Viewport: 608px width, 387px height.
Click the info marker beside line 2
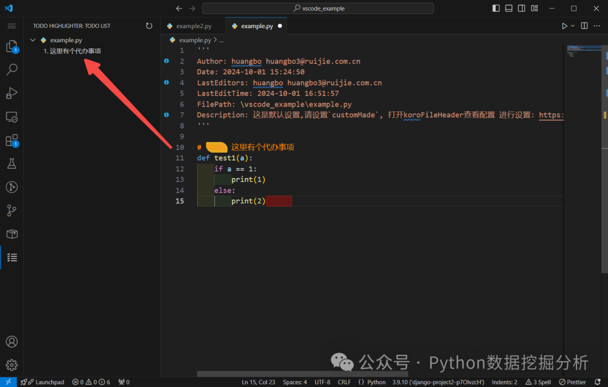coord(166,61)
